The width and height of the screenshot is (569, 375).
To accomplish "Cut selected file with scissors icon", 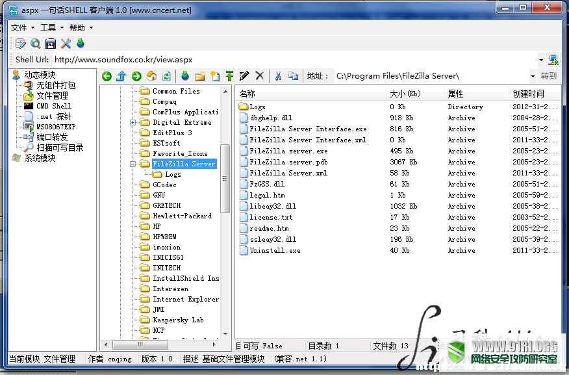I will (x=278, y=76).
